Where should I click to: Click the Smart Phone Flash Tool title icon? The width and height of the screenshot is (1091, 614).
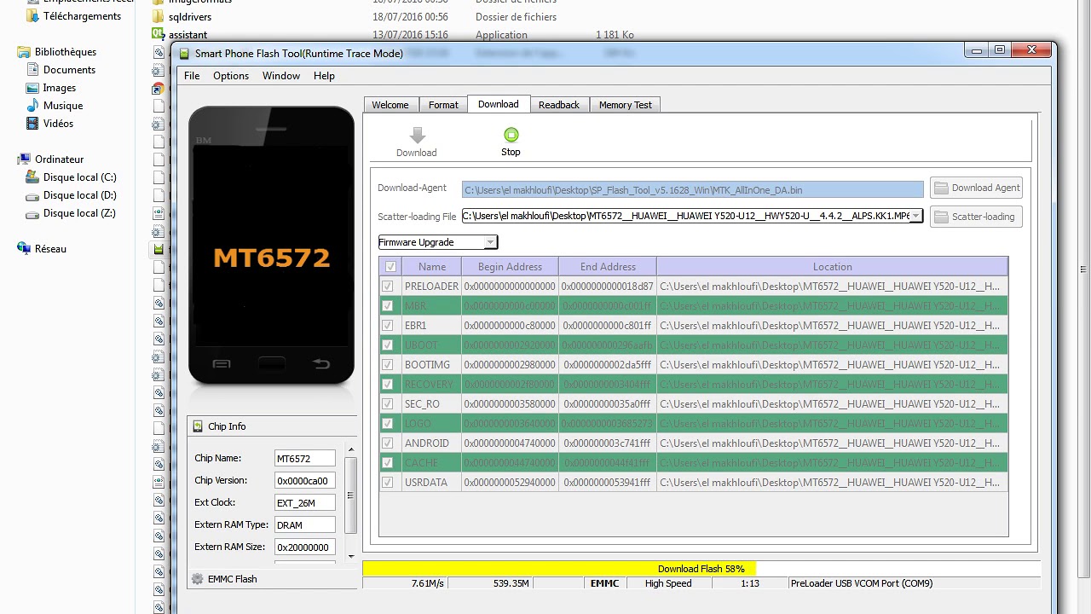pyautogui.click(x=185, y=54)
